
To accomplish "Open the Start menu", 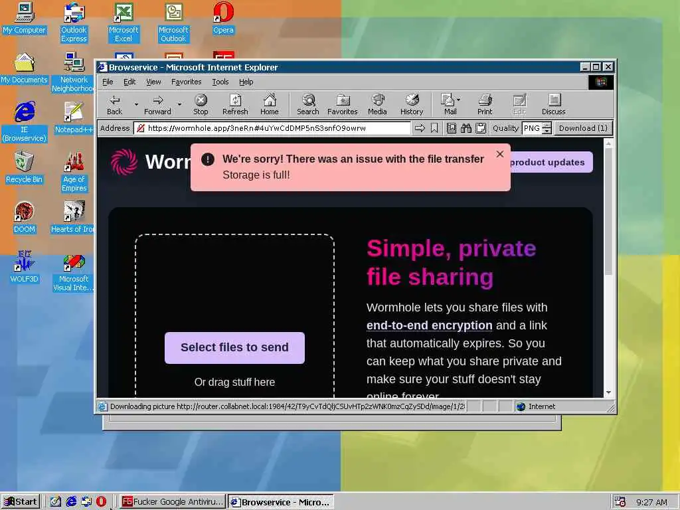I will pyautogui.click(x=21, y=502).
